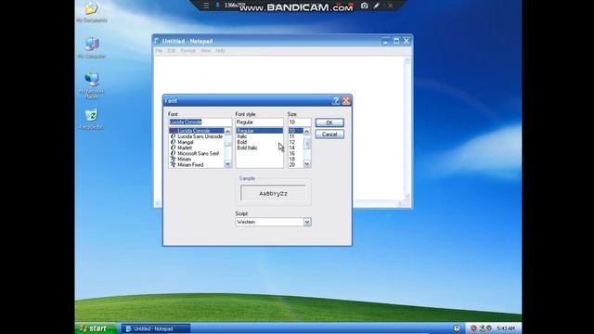
Task: Click the Untitled - Notepad taskbar button
Action: [x=155, y=328]
